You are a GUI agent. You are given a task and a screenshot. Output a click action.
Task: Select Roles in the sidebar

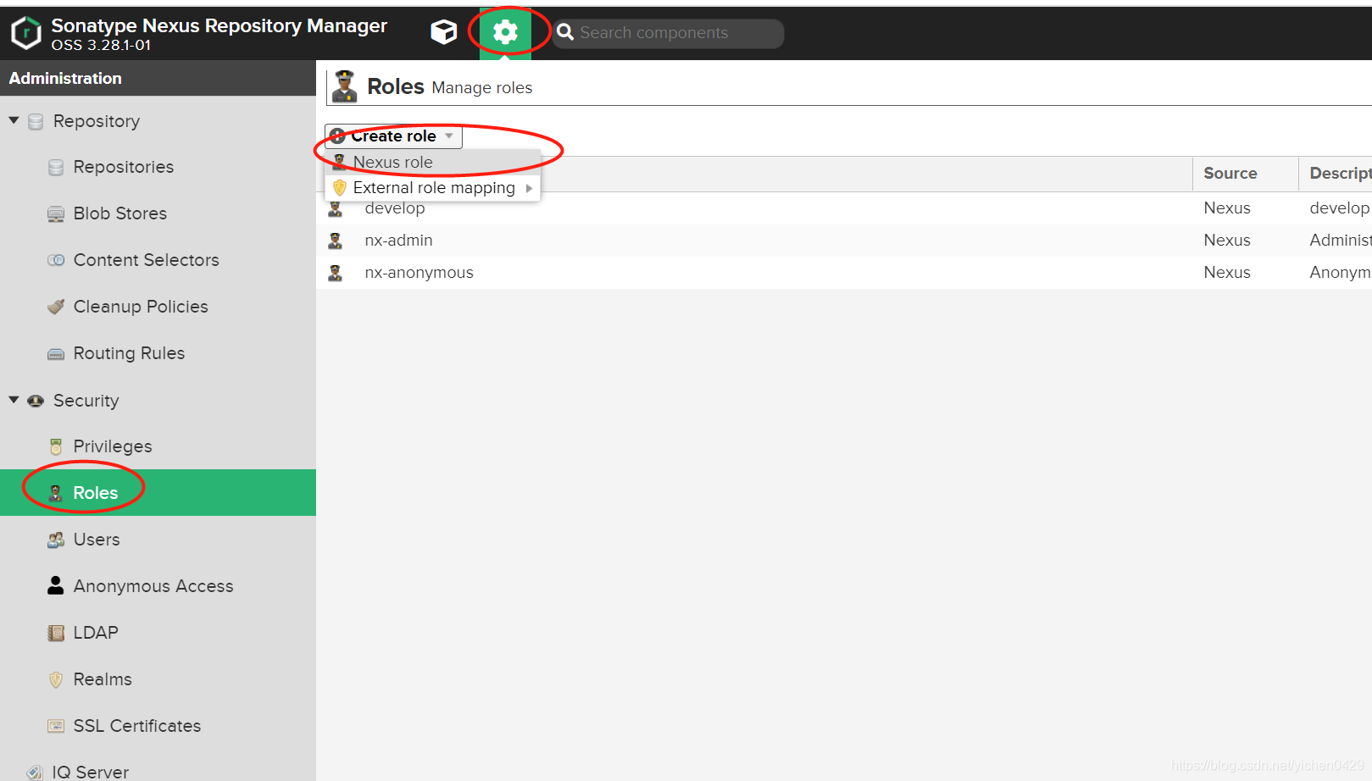point(158,493)
